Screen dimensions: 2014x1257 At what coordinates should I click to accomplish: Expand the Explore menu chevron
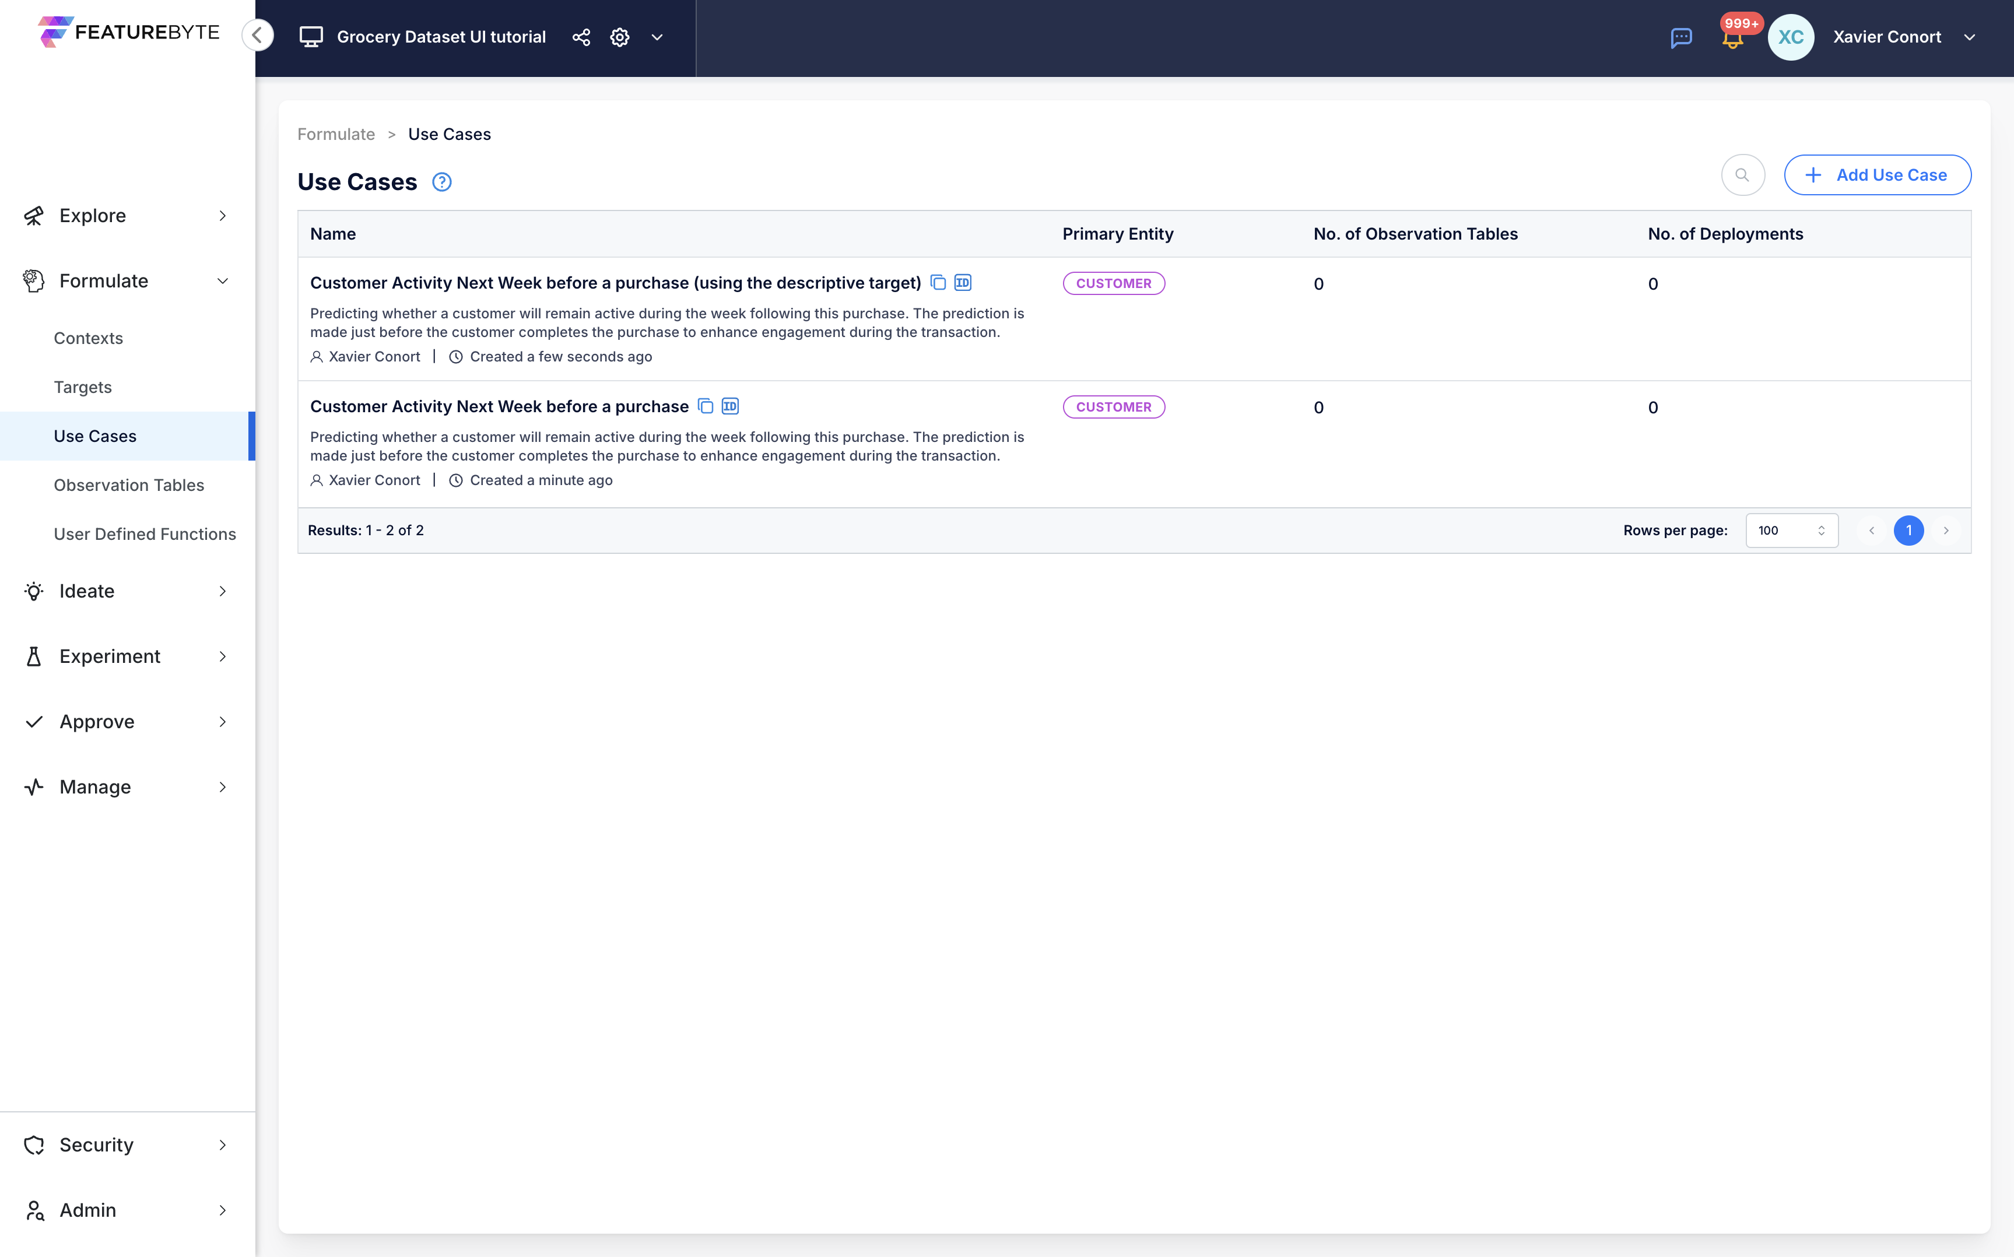click(222, 216)
